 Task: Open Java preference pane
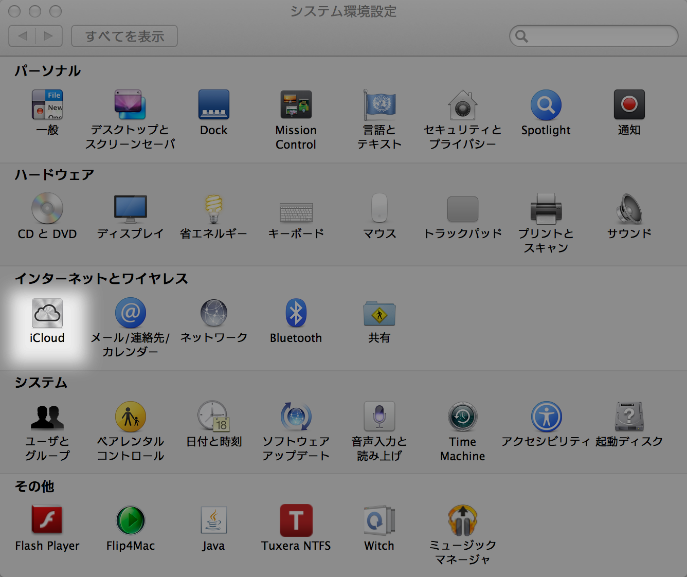coord(214,520)
